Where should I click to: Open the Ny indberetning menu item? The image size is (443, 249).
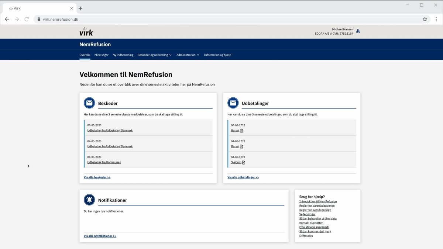tap(123, 55)
